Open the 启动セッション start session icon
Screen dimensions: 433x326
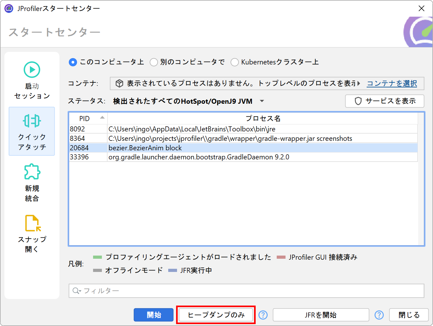click(x=32, y=70)
